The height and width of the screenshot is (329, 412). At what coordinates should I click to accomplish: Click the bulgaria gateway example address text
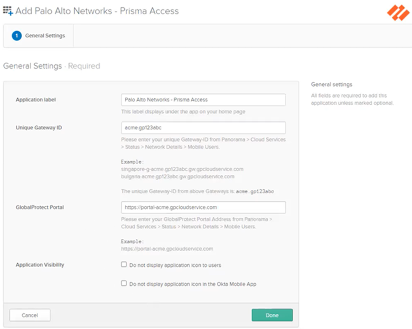[178, 176]
